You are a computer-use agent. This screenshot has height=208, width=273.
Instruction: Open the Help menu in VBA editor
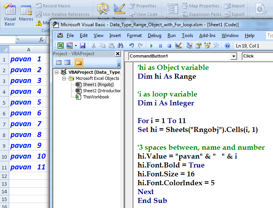point(249,36)
